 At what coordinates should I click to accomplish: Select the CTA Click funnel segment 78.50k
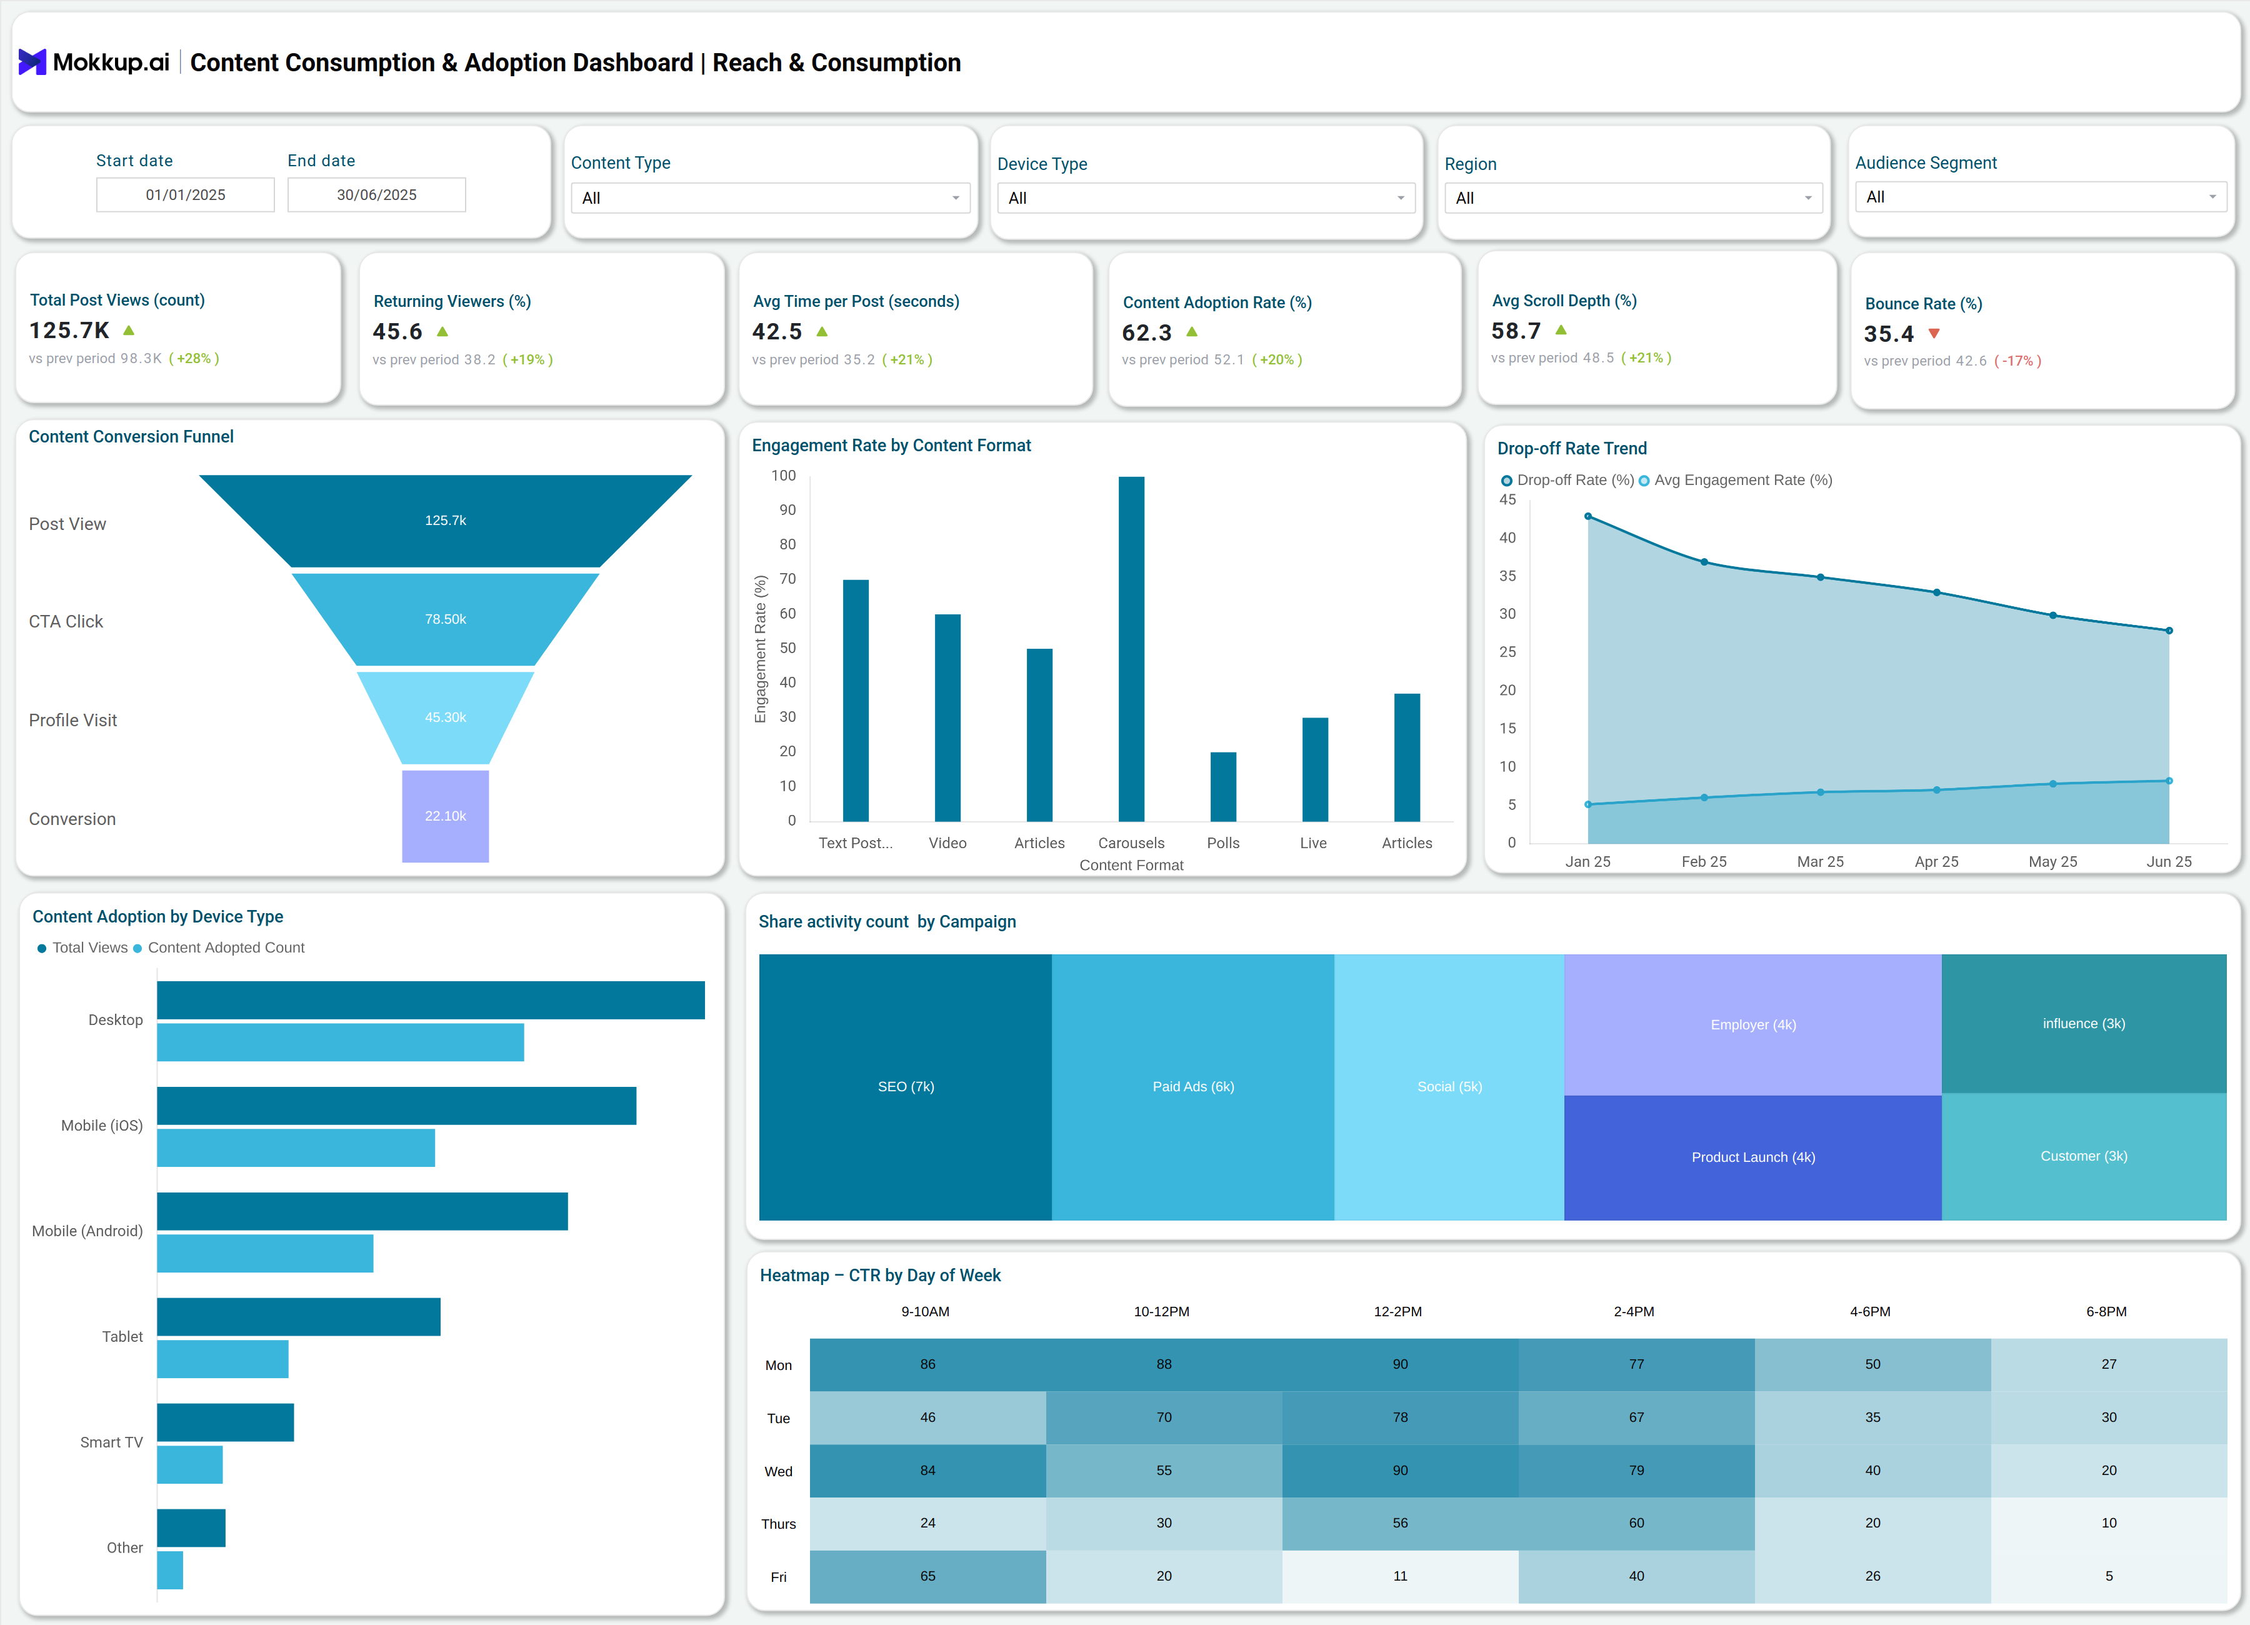click(446, 619)
